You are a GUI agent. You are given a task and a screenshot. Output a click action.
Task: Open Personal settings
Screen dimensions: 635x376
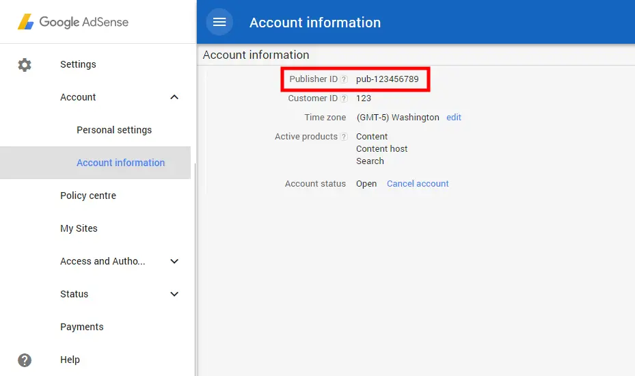(114, 130)
